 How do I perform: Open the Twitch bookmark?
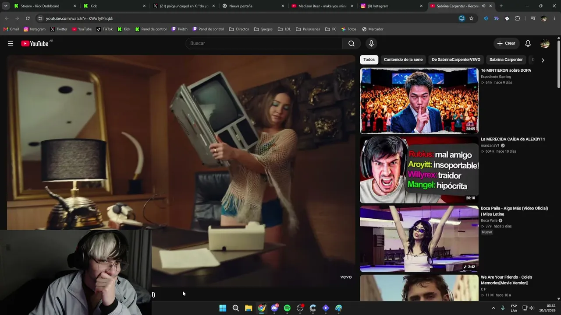pyautogui.click(x=179, y=29)
